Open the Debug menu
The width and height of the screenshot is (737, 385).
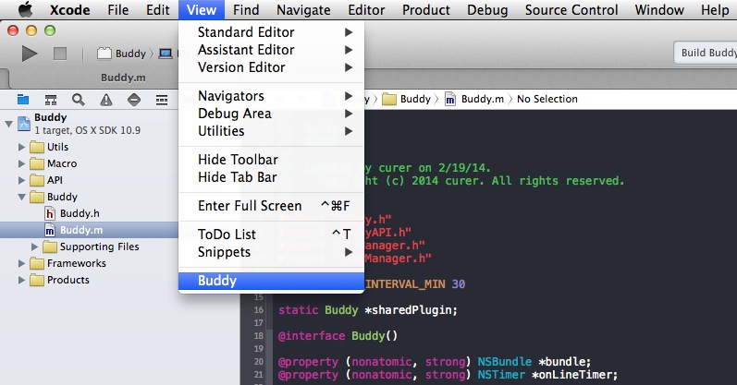tap(487, 10)
